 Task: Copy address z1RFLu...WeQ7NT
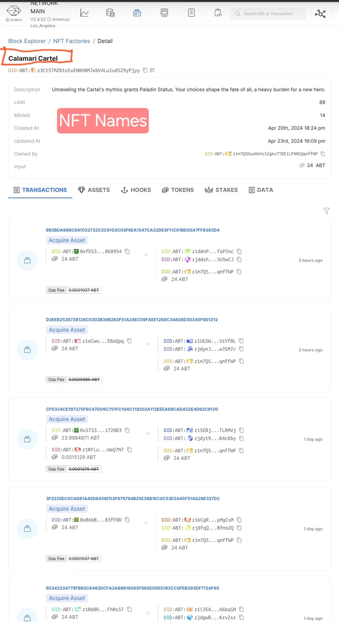[130, 450]
